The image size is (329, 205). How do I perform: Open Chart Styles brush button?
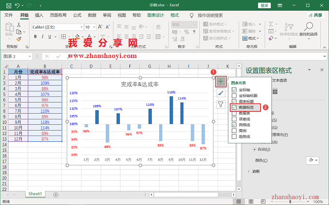coord(221,93)
